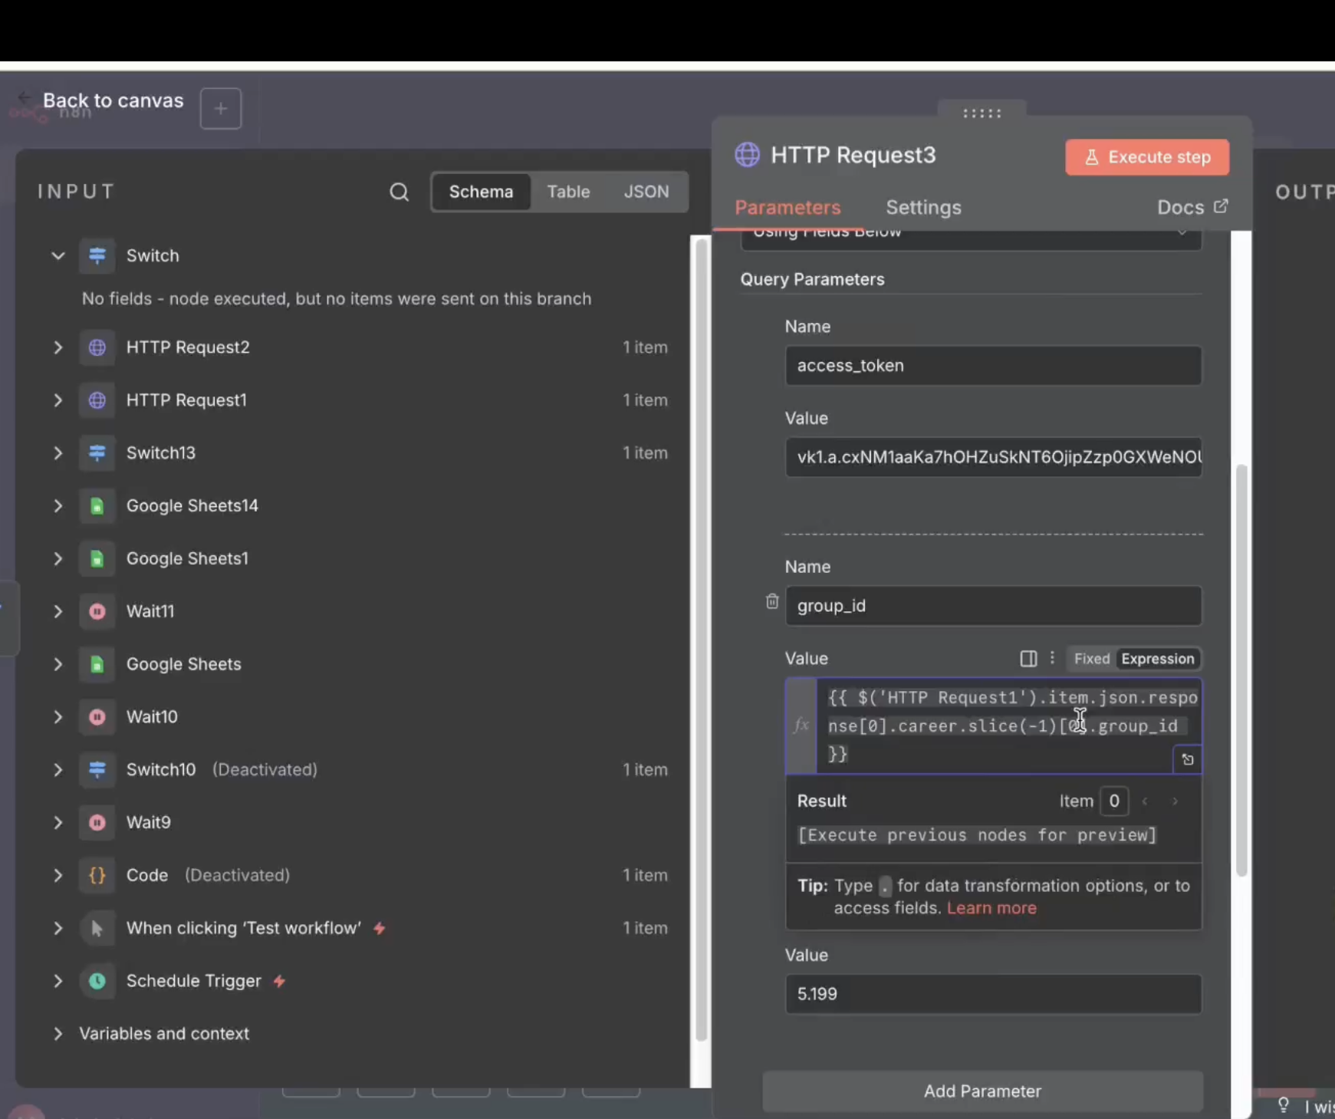The height and width of the screenshot is (1119, 1335).
Task: Expand the Switch10 deactivated node
Action: click(x=58, y=769)
